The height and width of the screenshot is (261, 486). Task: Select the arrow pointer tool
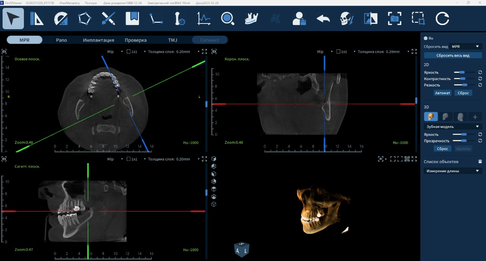coord(13,19)
